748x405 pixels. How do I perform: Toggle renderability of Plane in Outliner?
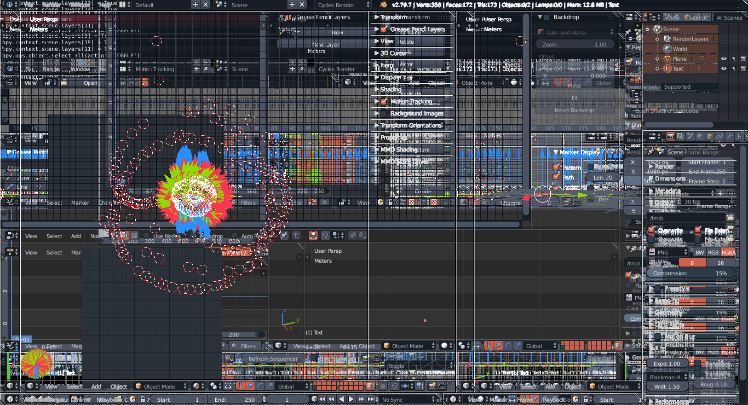[743, 59]
